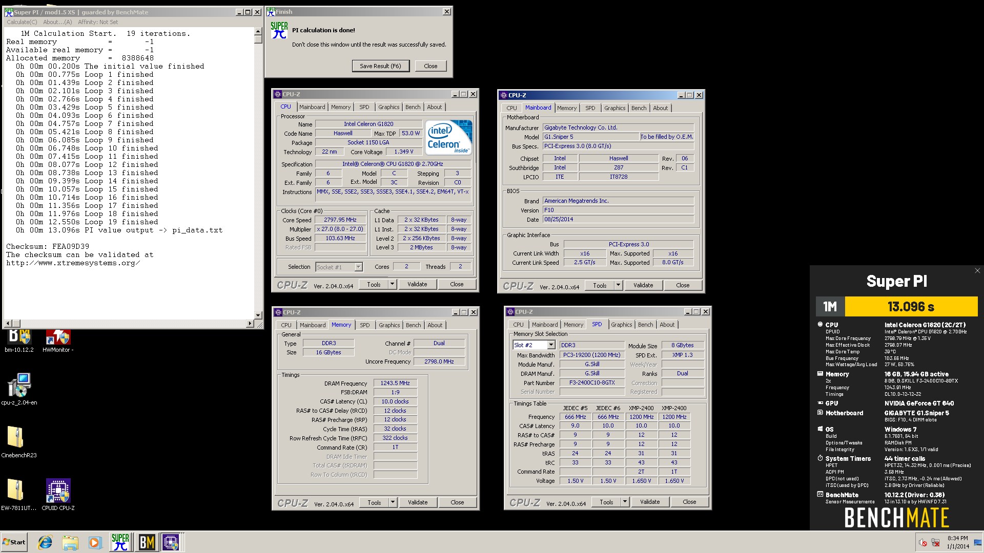Screen dimensions: 984x553
Task: Open the CinebenchR23 zipped folder
Action: point(19,442)
